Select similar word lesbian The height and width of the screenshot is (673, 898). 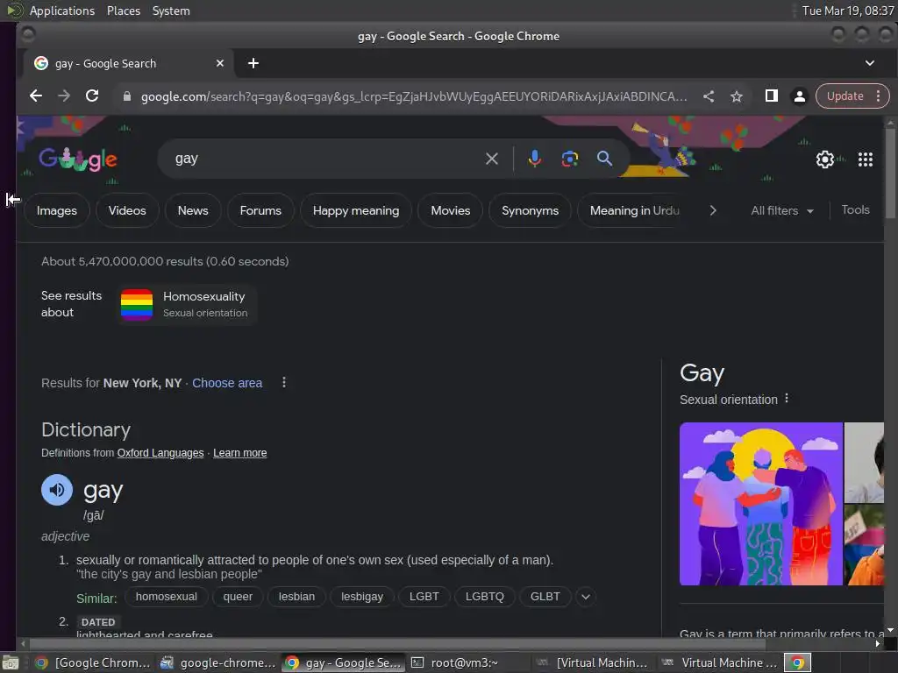coord(296,596)
